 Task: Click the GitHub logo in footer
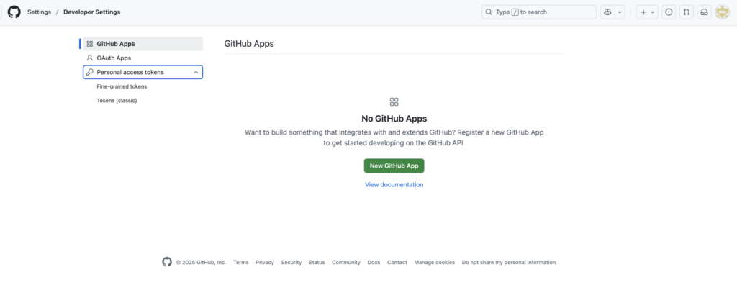[167, 262]
